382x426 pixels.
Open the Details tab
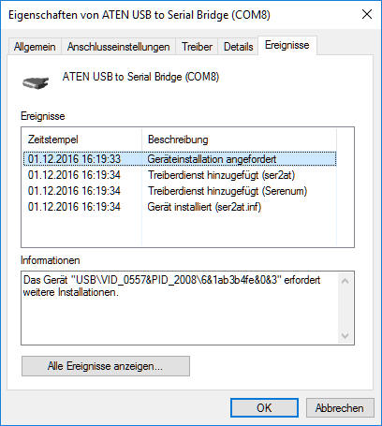point(238,47)
